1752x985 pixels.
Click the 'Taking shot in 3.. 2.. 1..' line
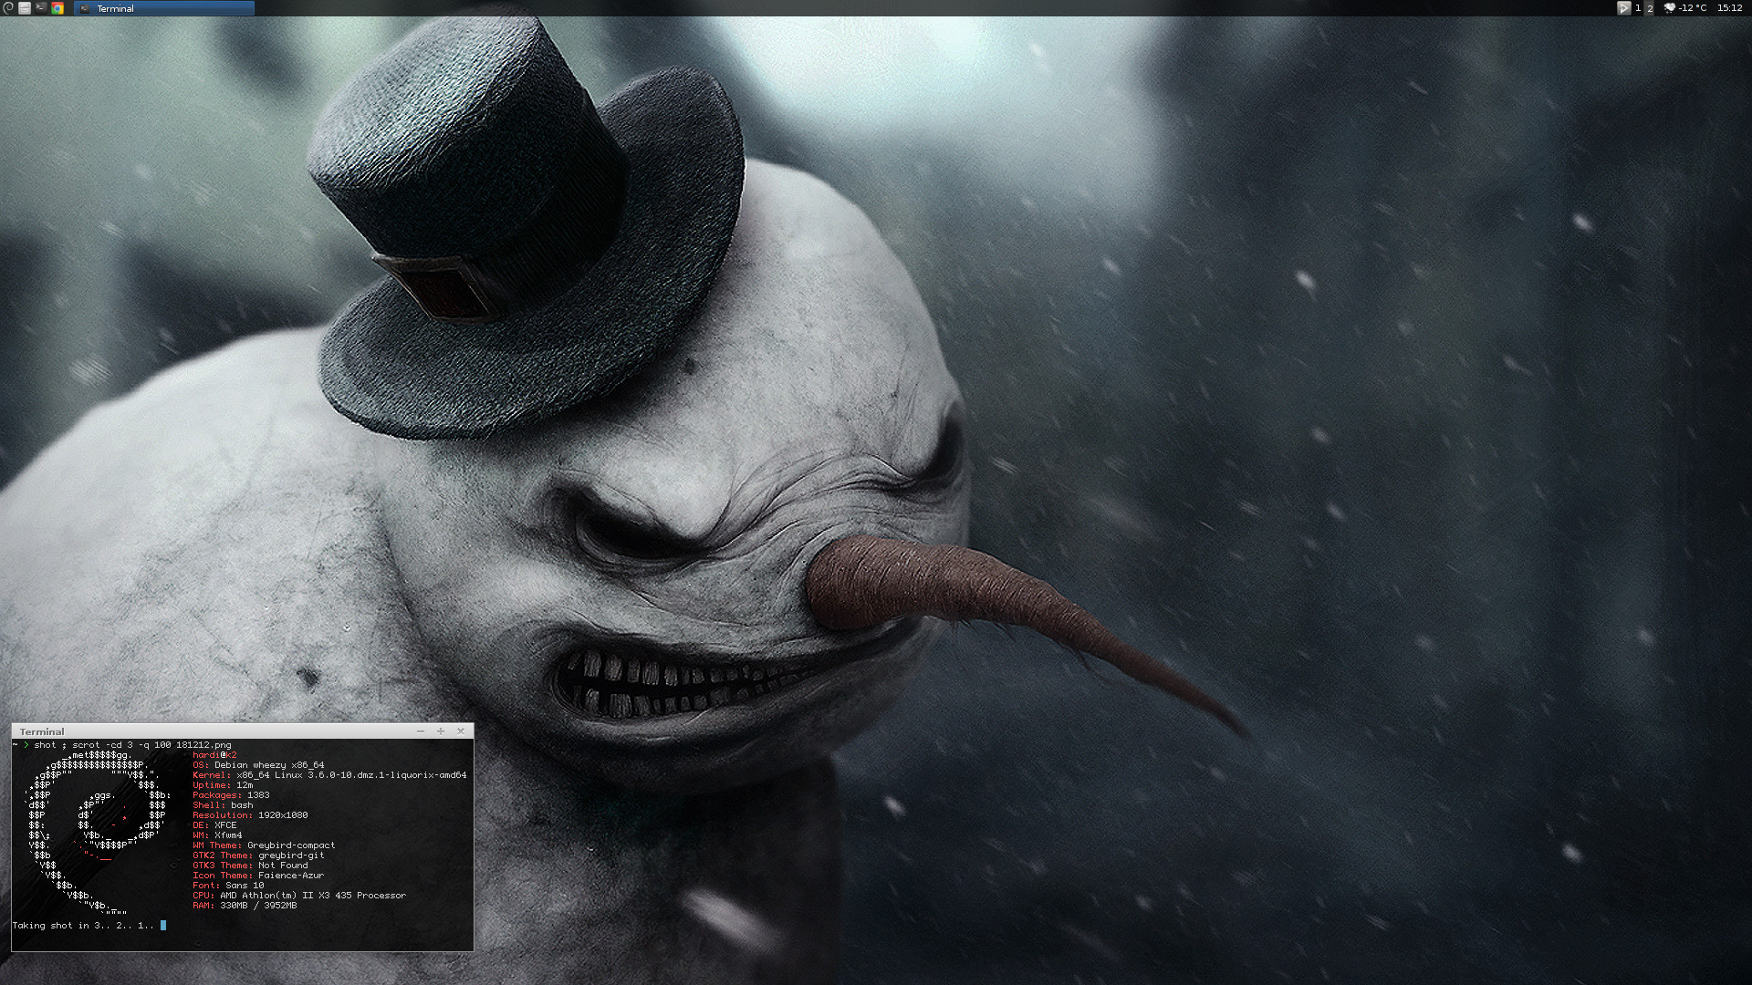coord(83,926)
